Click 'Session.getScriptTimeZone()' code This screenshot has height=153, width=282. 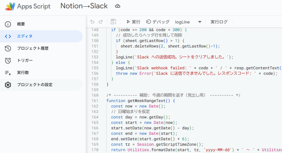(x=170, y=144)
